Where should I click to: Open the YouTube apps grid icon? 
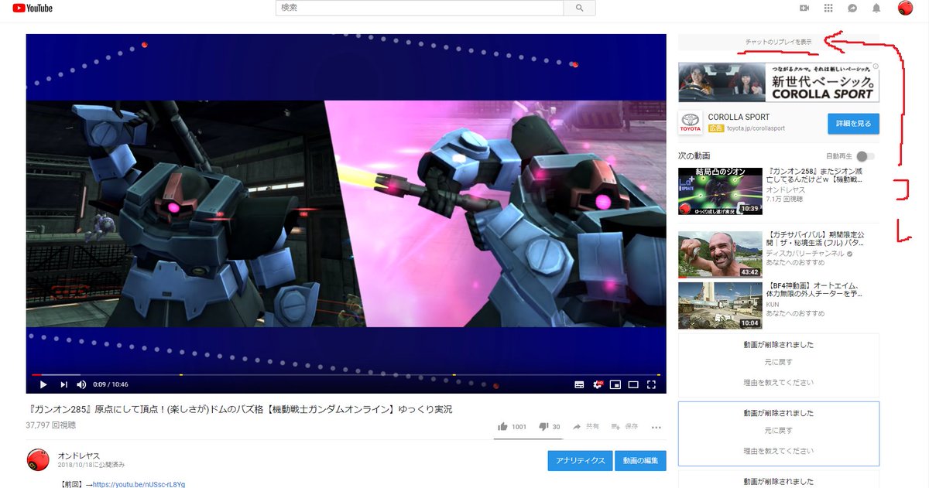pos(828,8)
